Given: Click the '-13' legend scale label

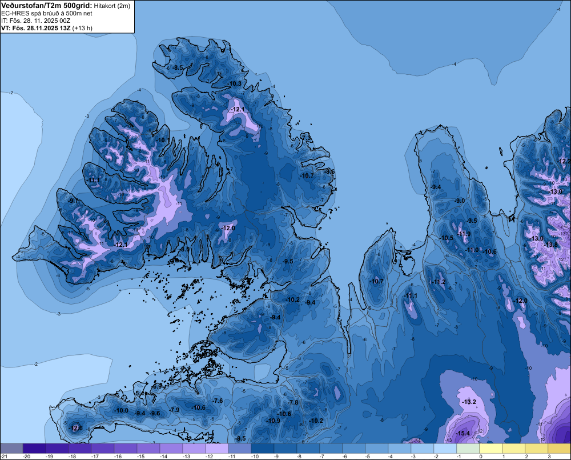Looking at the screenshot, I should (187, 457).
